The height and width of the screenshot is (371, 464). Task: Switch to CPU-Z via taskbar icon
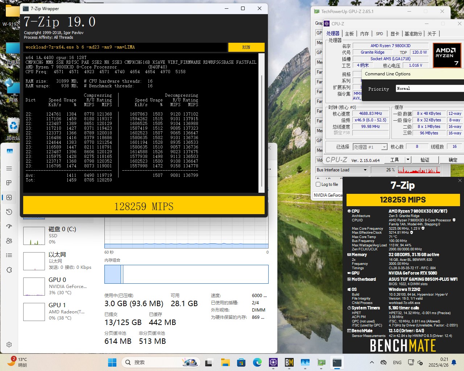click(273, 362)
